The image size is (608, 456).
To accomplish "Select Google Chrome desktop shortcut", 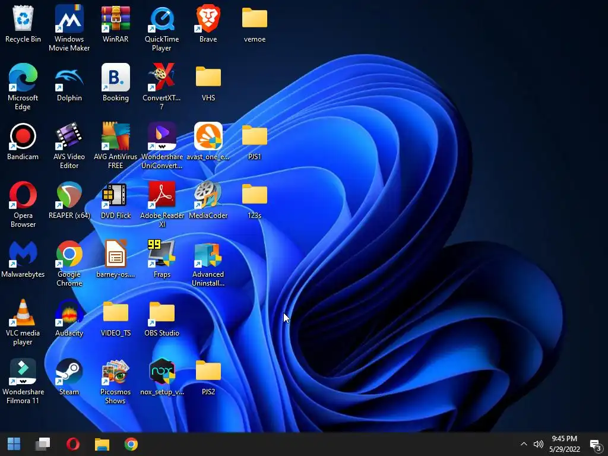I will 69,264.
